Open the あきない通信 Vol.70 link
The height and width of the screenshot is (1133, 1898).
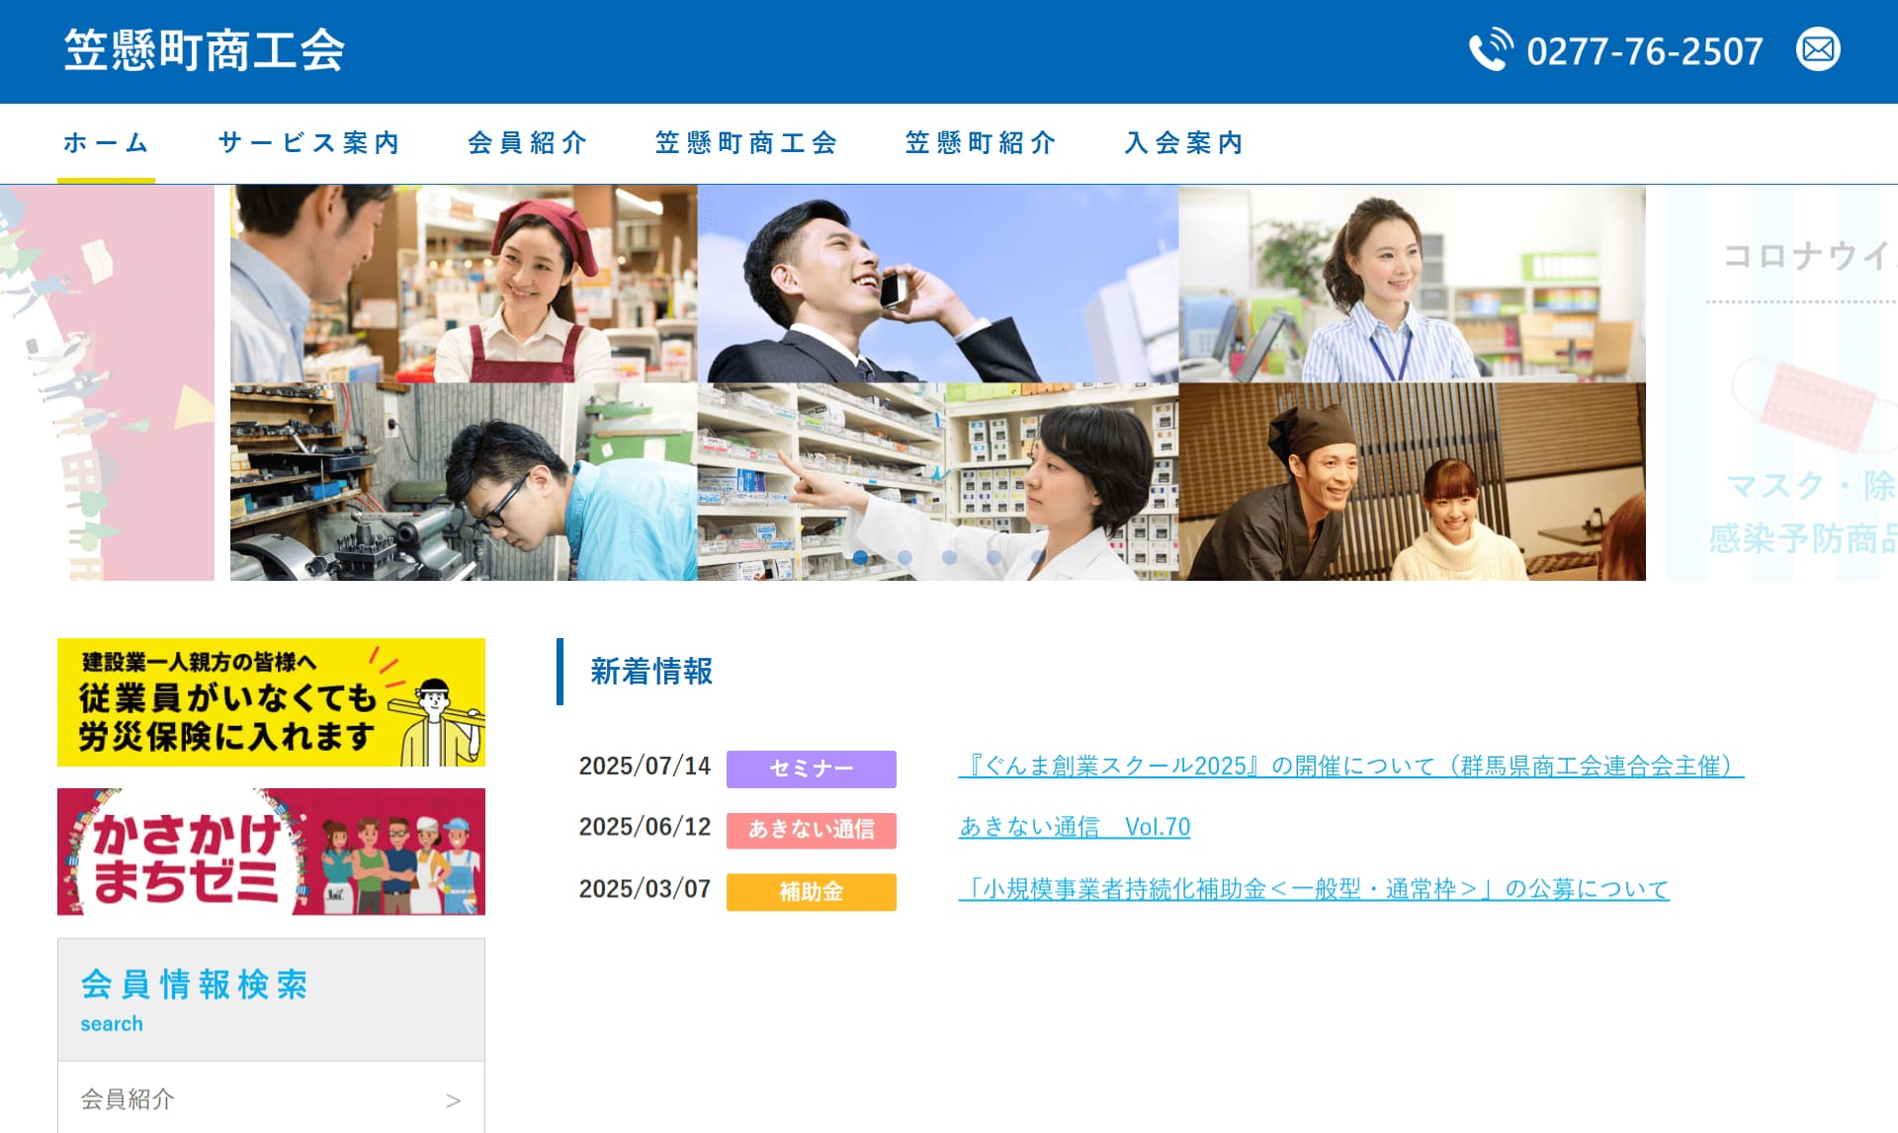(1075, 827)
